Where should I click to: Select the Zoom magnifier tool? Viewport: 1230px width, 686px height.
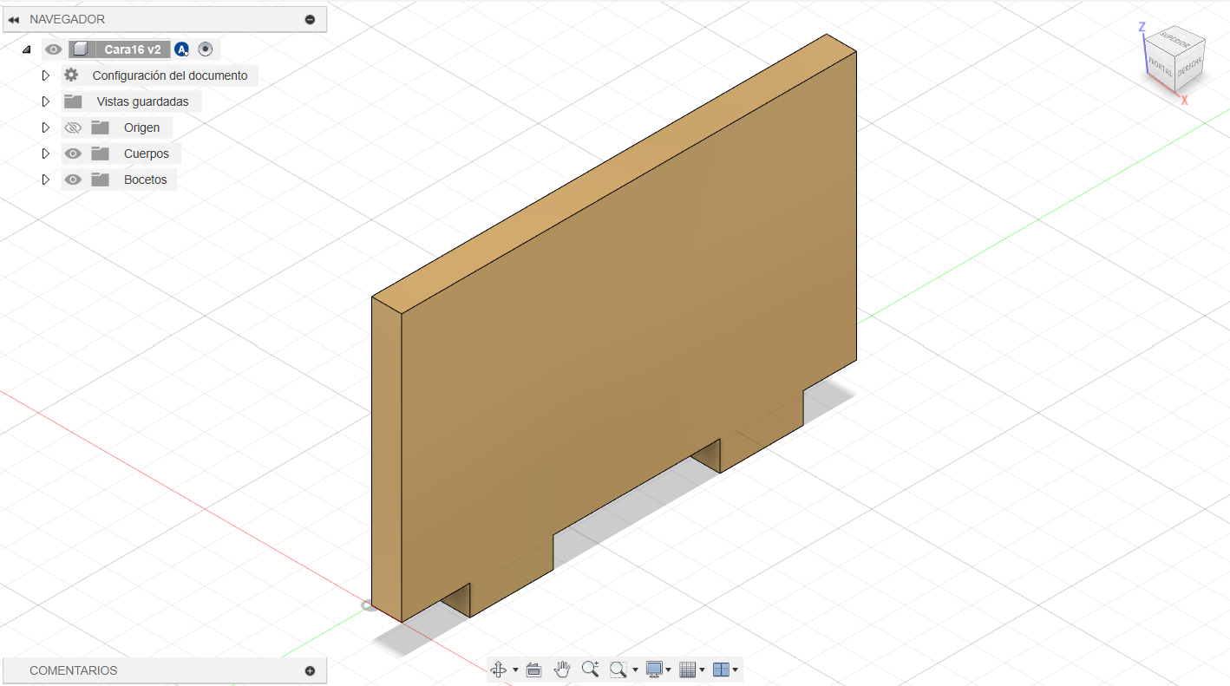591,669
